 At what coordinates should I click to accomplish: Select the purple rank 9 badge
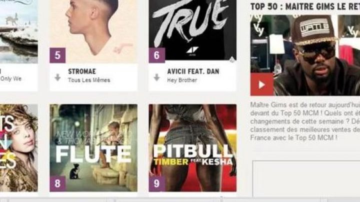(157, 183)
